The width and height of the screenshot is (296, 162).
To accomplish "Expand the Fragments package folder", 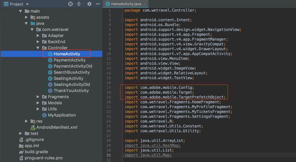I will pos(38,97).
